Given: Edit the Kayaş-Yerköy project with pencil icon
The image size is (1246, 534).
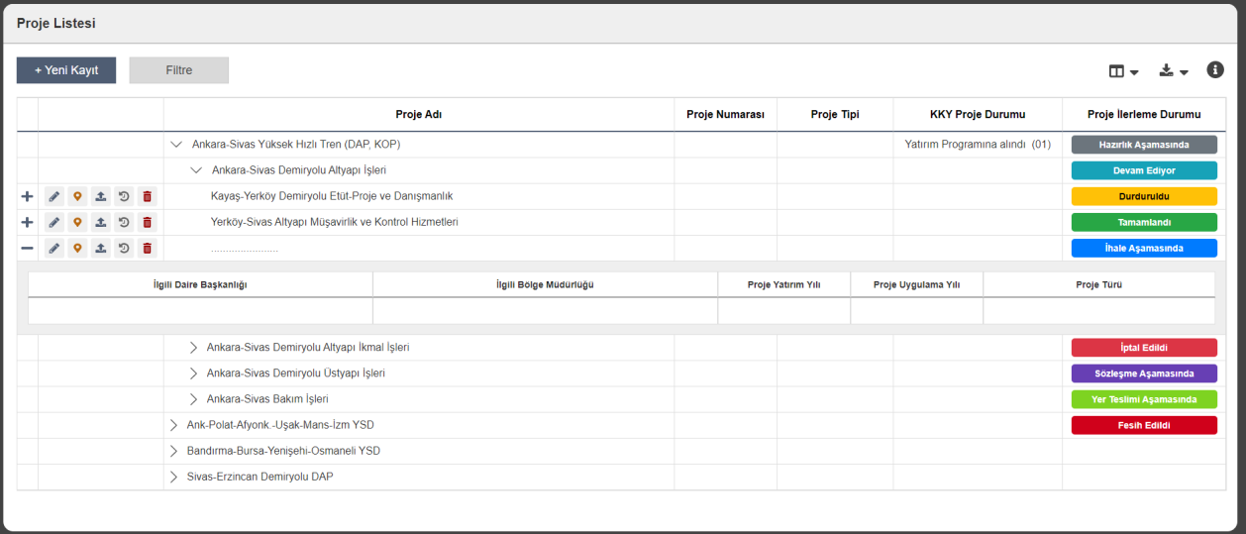Looking at the screenshot, I should pyautogui.click(x=54, y=196).
